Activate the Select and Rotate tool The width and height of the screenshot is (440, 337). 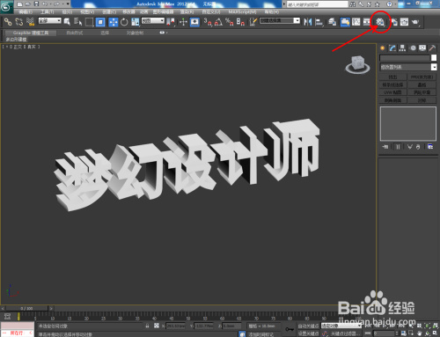(124, 22)
